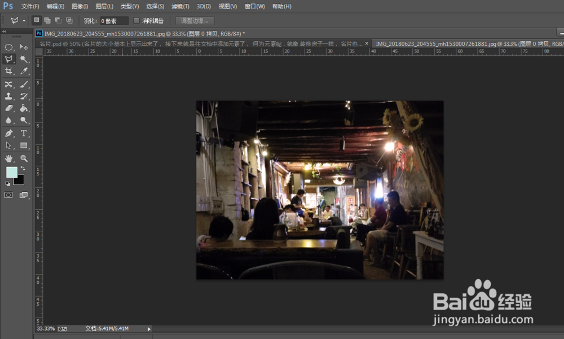The height and width of the screenshot is (339, 564).
Task: Collapse the toolbox with double-arrow
Action: pyautogui.click(x=4, y=32)
